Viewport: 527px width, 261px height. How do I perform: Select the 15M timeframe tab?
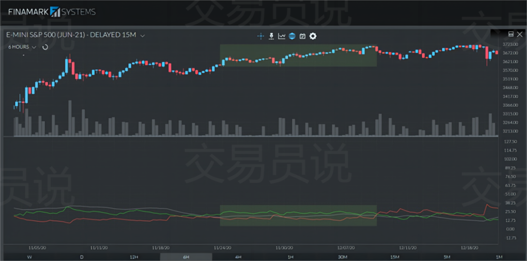tap(395, 257)
